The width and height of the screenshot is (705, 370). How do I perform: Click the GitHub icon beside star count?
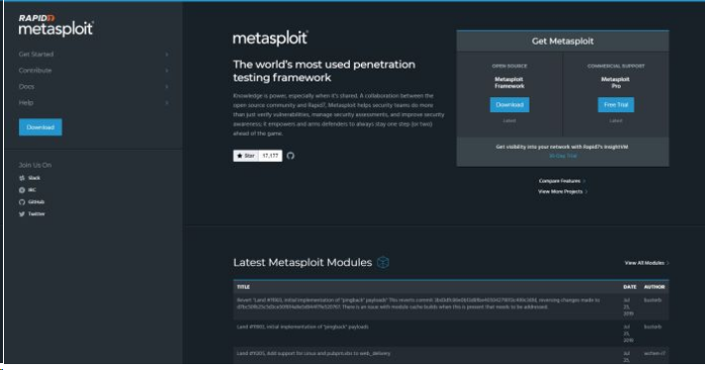[291, 156]
